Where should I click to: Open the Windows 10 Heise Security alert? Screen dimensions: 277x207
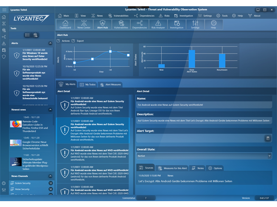31,55
